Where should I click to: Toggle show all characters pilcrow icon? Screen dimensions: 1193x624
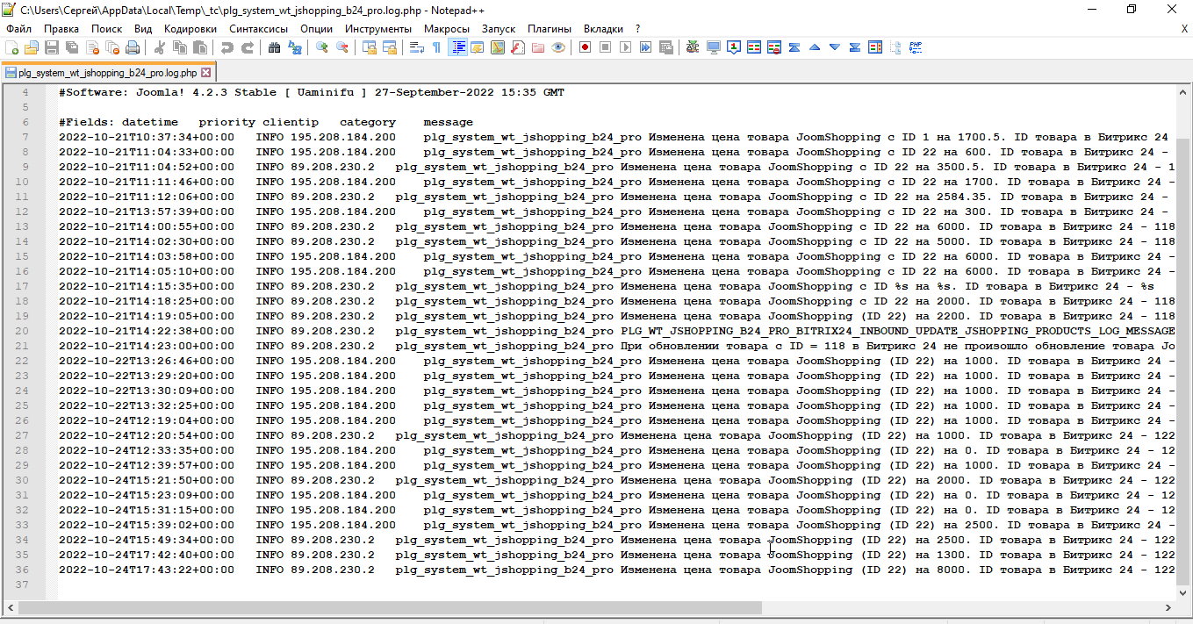click(x=436, y=47)
